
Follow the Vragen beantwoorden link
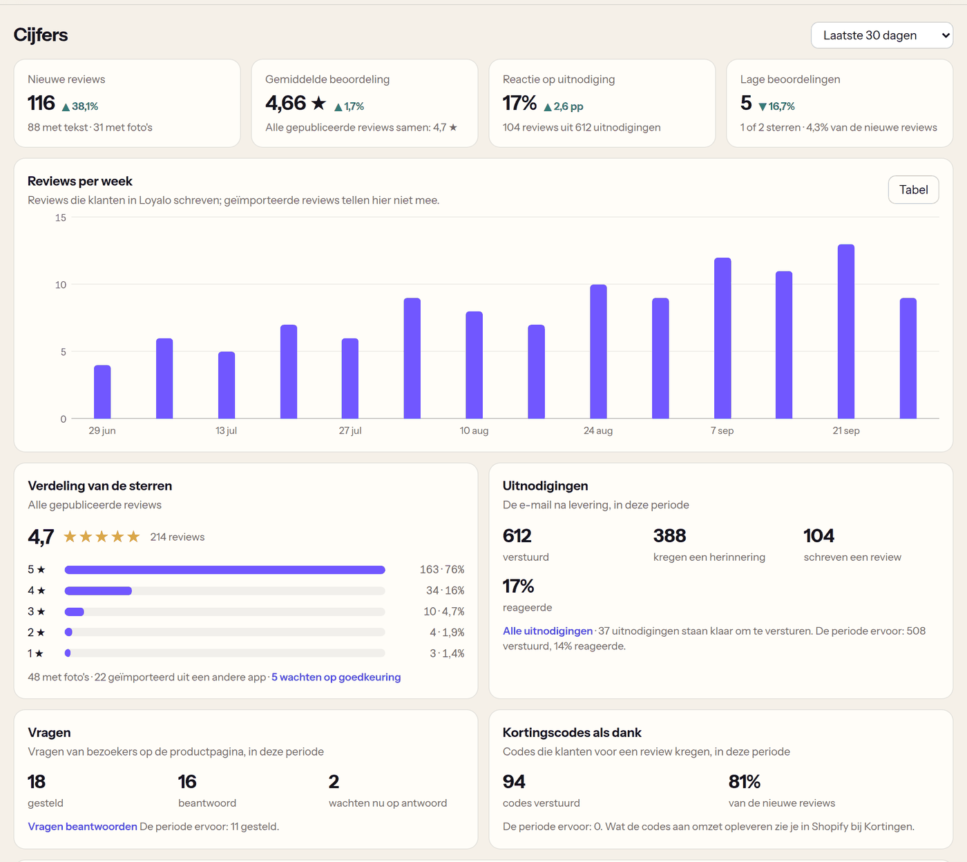[82, 826]
